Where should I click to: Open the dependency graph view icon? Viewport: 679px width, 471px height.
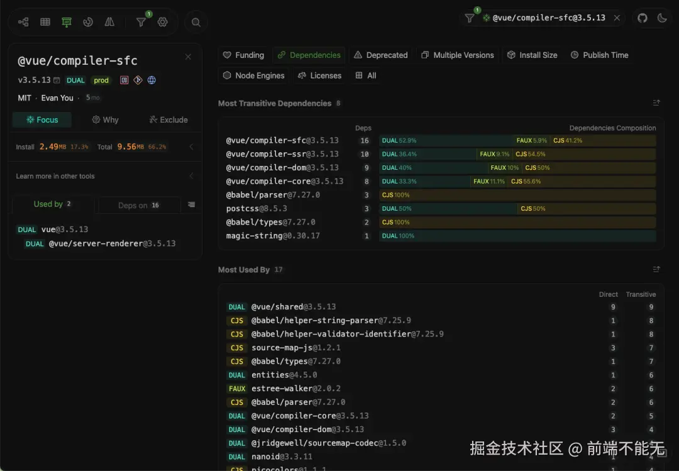point(23,21)
